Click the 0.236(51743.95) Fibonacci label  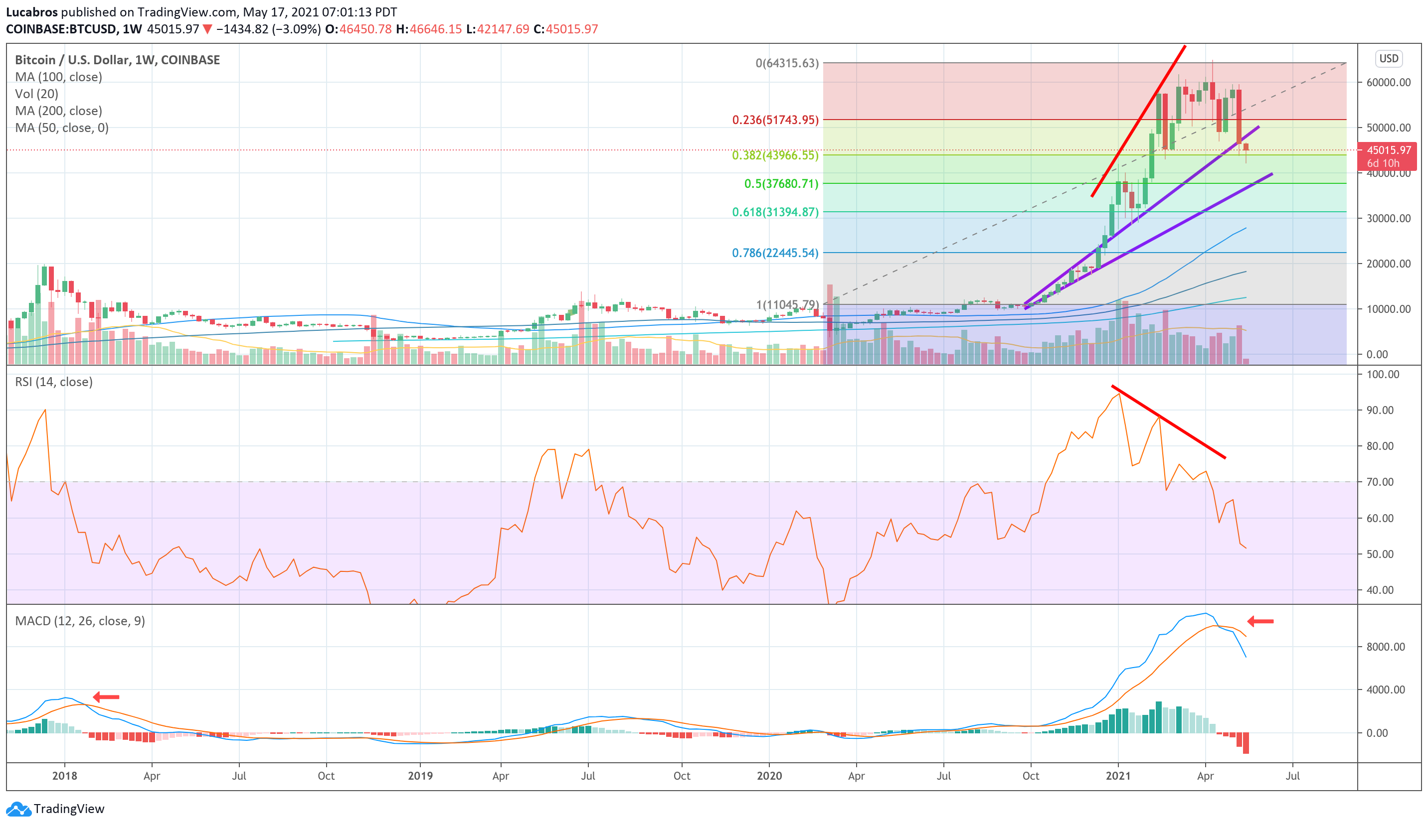point(775,120)
